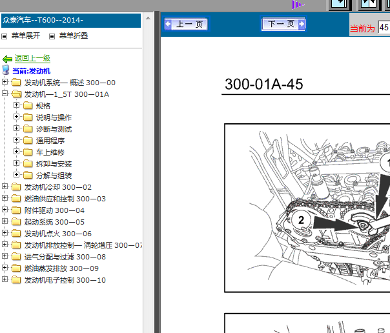Click the computer icon beside 当前:发动机

5,70
